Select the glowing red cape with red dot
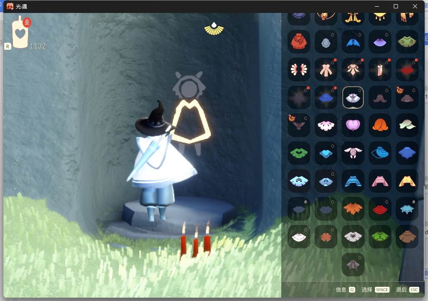The image size is (428, 301). (407, 70)
